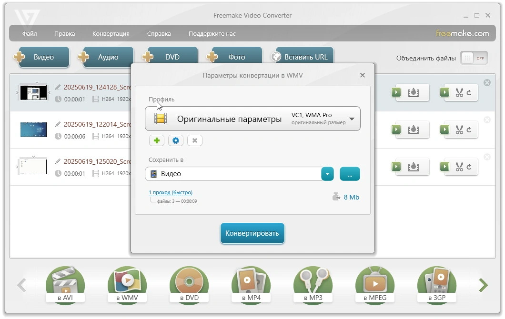505x319 pixels.
Task: Click the rename pencil for 20250619_122014
Action: point(58,124)
